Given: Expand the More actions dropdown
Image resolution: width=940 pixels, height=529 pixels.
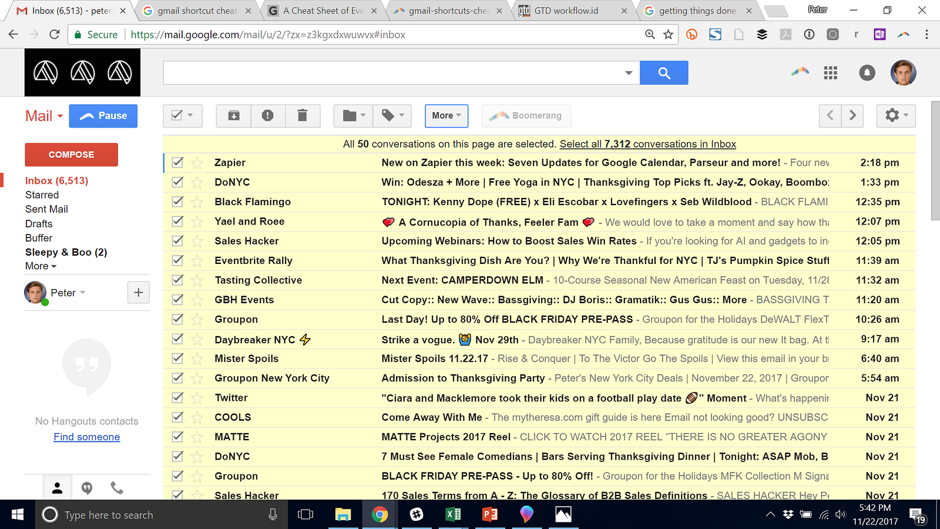Looking at the screenshot, I should (x=446, y=116).
